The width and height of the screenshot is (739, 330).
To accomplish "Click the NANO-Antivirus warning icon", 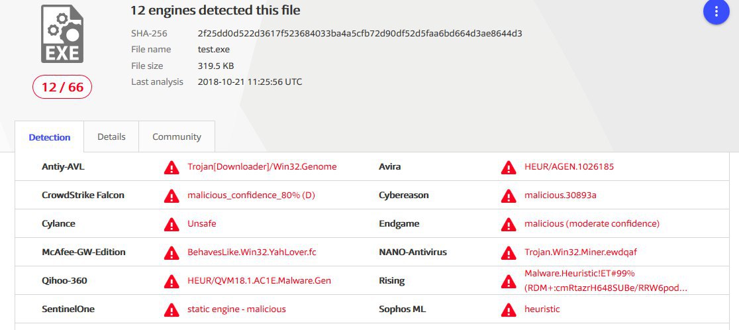I will point(509,252).
